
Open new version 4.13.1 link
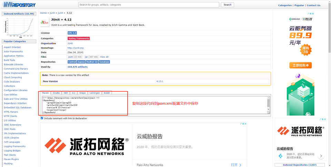(x=160, y=81)
